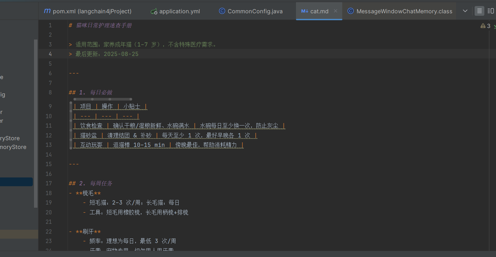Expand the hidden tabs dropdown chevron
This screenshot has width=496, height=257.
pos(465,11)
